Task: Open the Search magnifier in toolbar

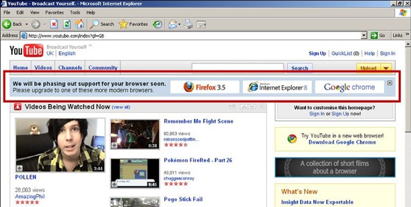Action: 102,24
